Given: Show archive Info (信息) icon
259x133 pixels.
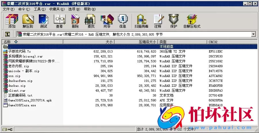Looking at the screenshot, I should coord(123,21).
